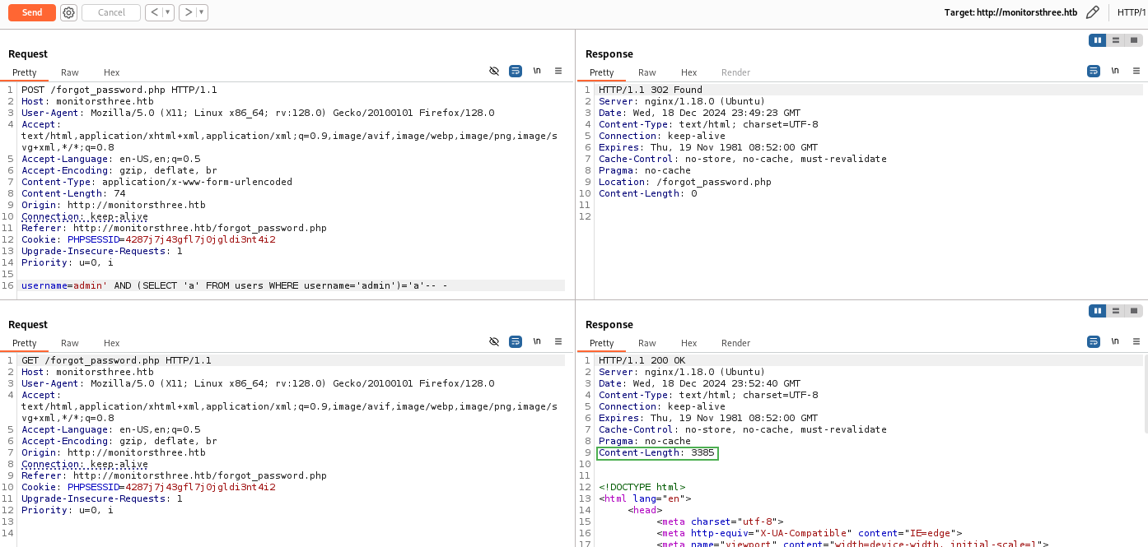Click '<!DOCTYPE html>' line in 200 OK response
1148x547 pixels.
[x=642, y=487]
